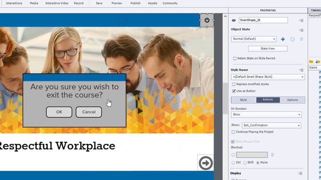Click Record in the toolbar
The height and width of the screenshot is (180, 321).
[x=79, y=3]
